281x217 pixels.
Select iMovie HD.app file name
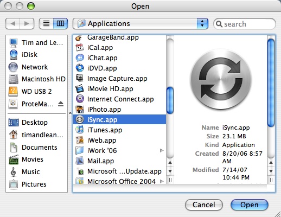coord(110,89)
